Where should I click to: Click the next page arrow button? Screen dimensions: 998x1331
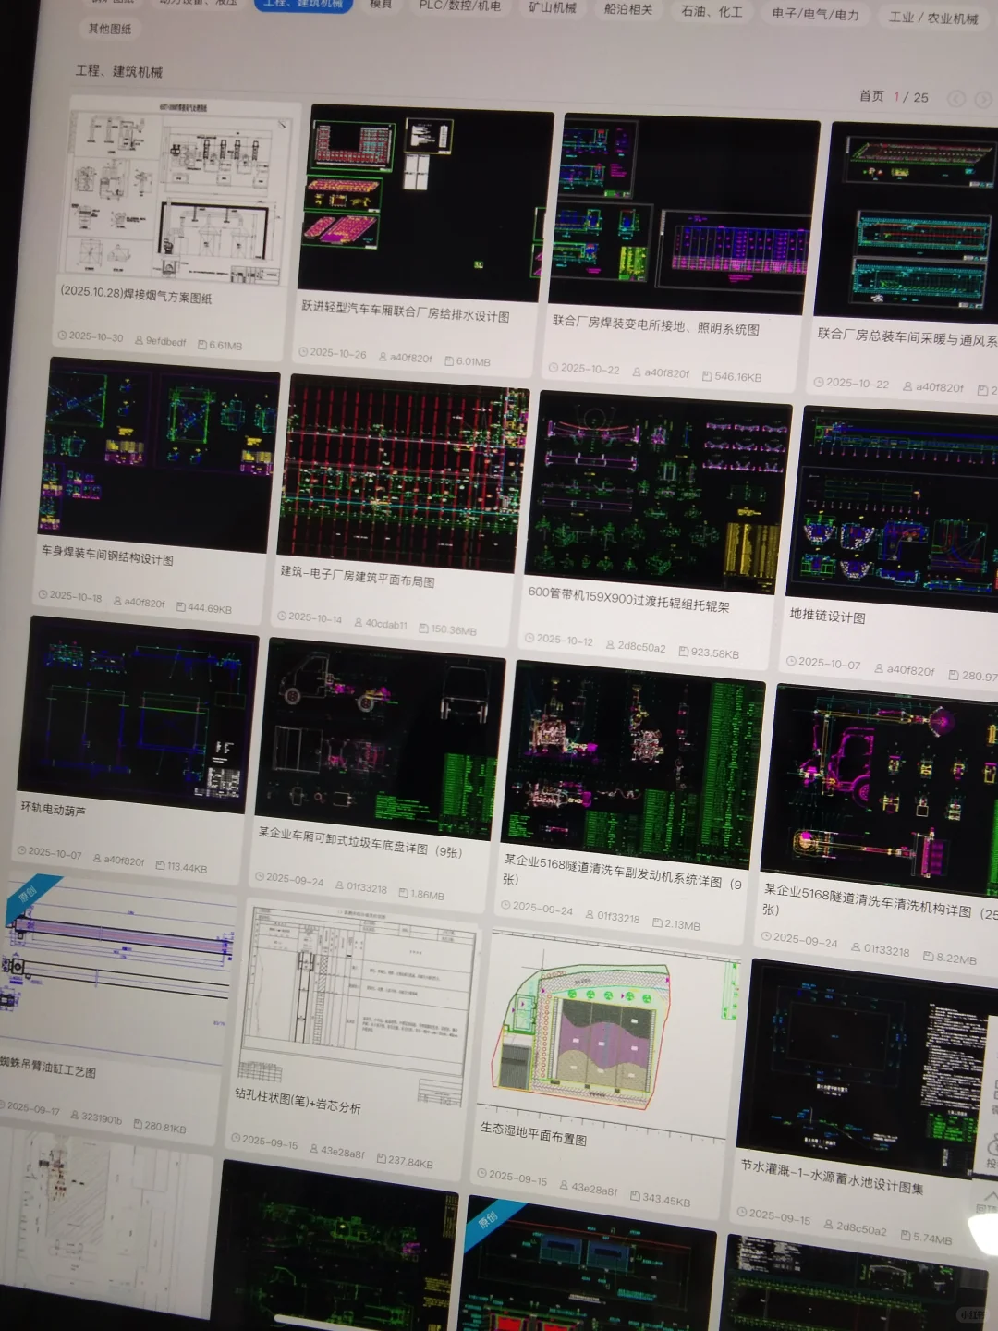coord(983,100)
